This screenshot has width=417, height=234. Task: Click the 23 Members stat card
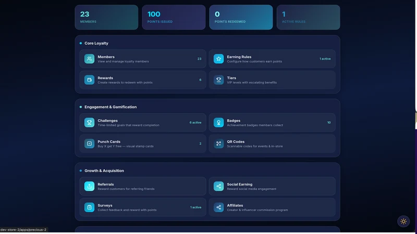pos(106,17)
